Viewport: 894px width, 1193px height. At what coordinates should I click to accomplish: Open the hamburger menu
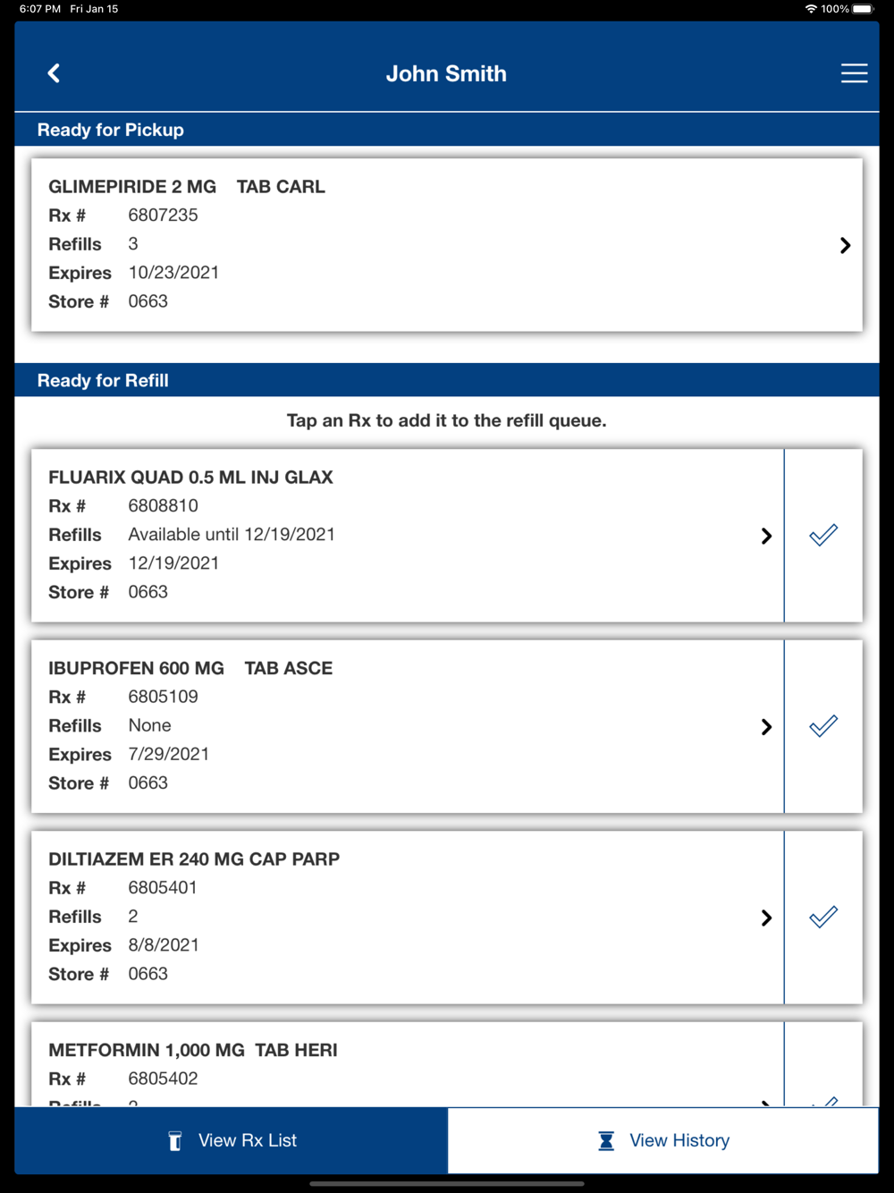(854, 73)
